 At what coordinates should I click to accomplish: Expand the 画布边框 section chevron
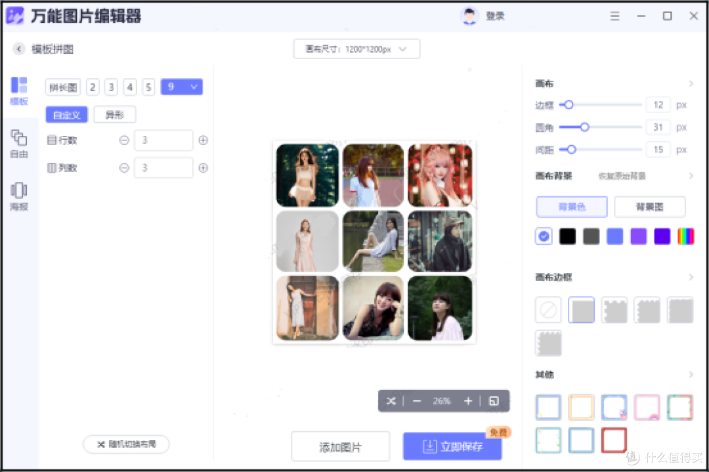[691, 276]
